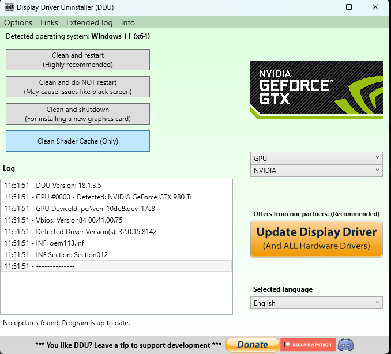391x354 pixels.
Task: Select the dashed separator log line
Action: (116, 266)
